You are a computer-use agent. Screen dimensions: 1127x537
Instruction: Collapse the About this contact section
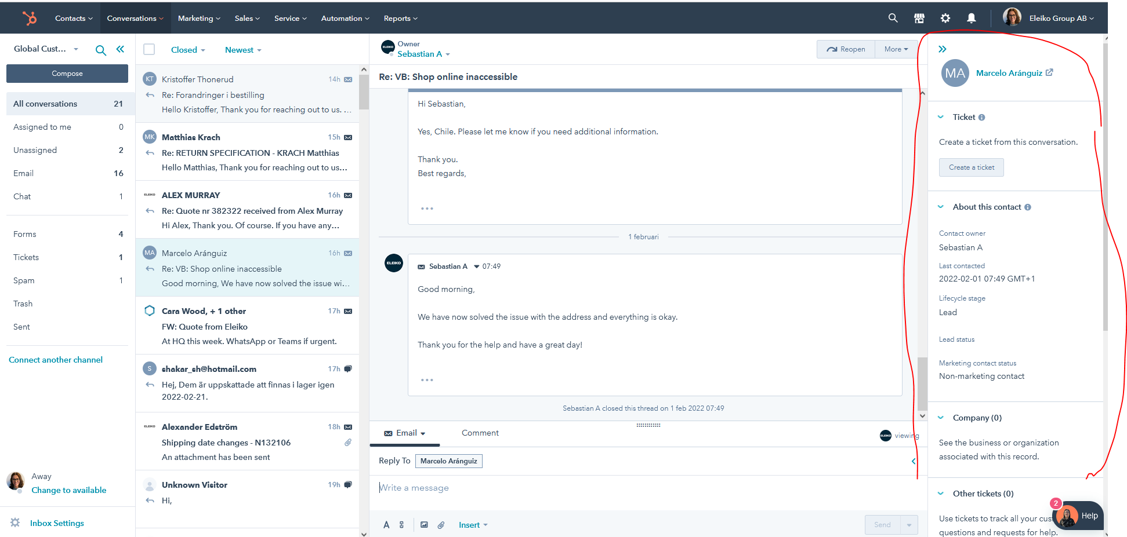click(941, 207)
